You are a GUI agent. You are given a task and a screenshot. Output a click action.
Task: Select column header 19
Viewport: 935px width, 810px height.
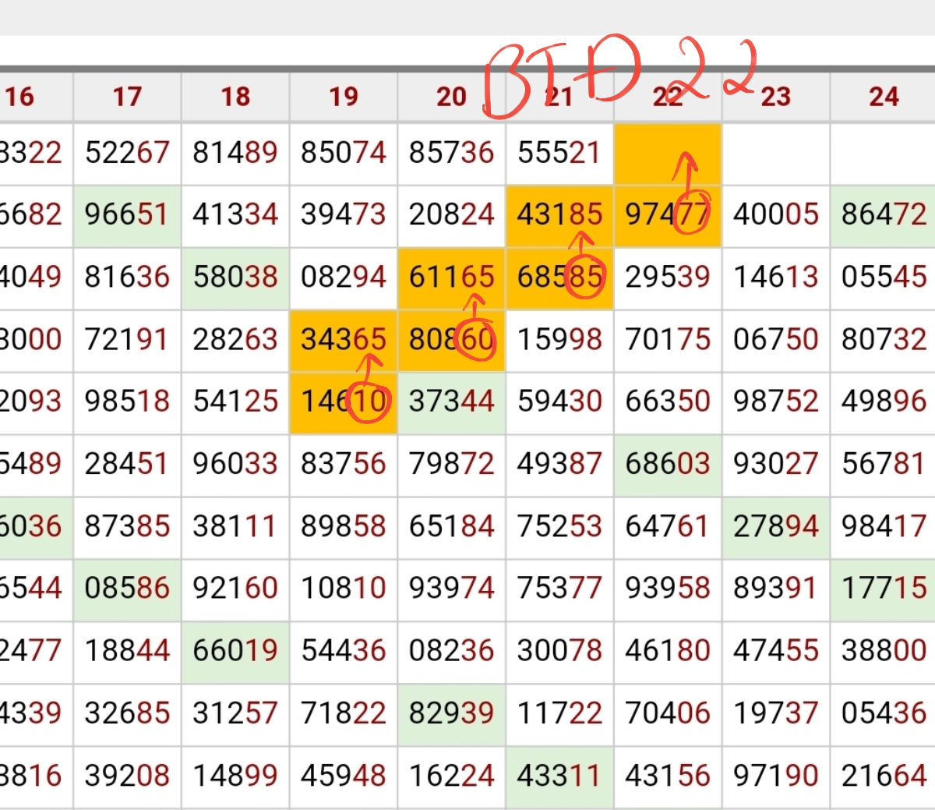coord(344,97)
